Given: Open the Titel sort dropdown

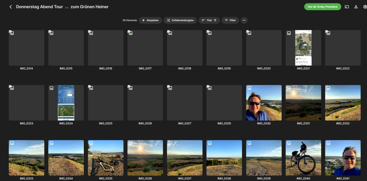Looking at the screenshot, I should click(209, 20).
